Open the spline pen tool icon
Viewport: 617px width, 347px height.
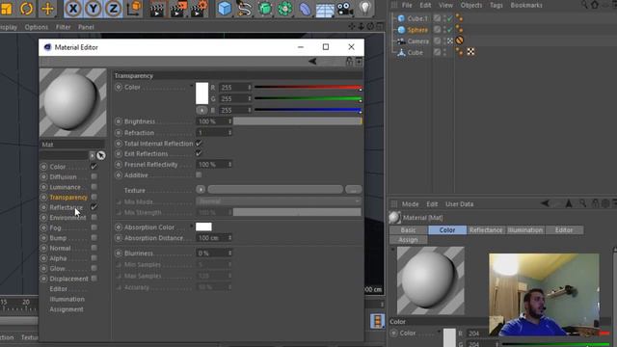pos(244,9)
